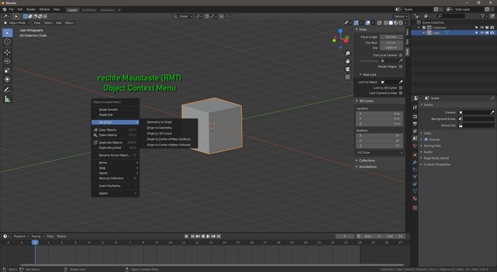Open the XYZ Euler rotation mode dropdown
This screenshot has width=497, height=272.
coord(380,153)
